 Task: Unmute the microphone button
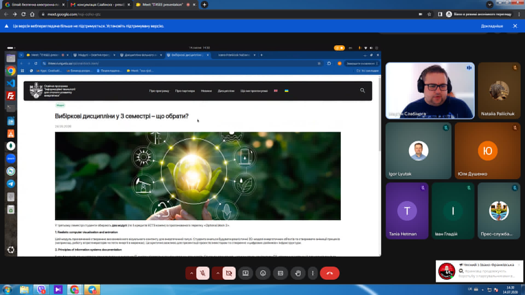pos(203,273)
